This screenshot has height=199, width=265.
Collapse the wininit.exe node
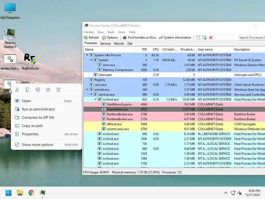87,89
